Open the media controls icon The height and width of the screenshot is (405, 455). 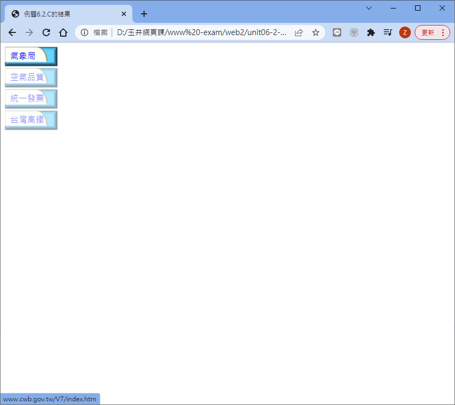[x=387, y=32]
